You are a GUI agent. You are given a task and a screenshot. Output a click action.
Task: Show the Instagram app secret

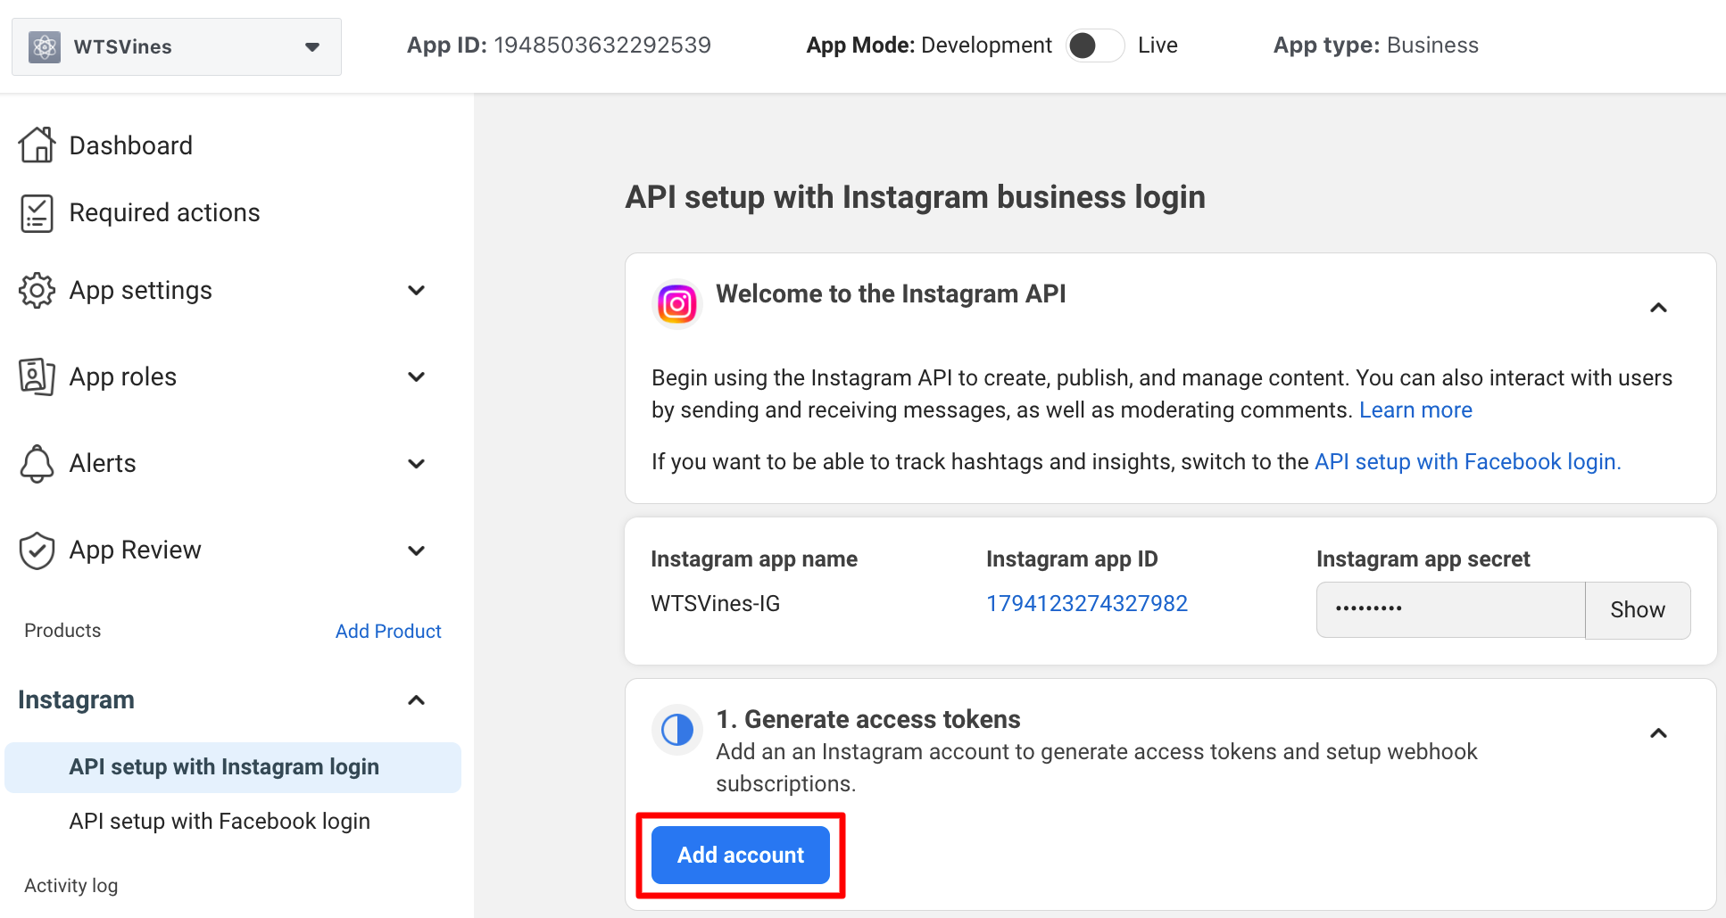click(x=1638, y=610)
